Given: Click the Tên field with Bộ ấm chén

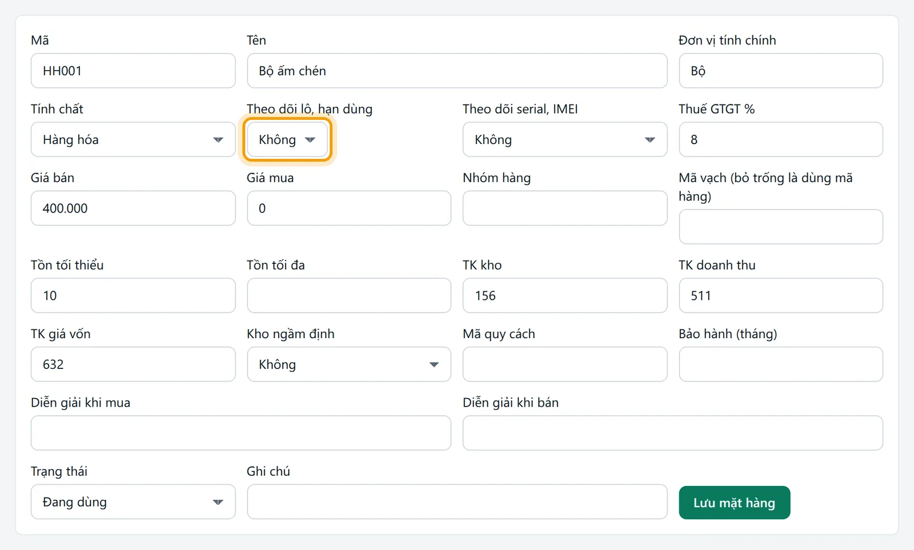Looking at the screenshot, I should (x=457, y=71).
